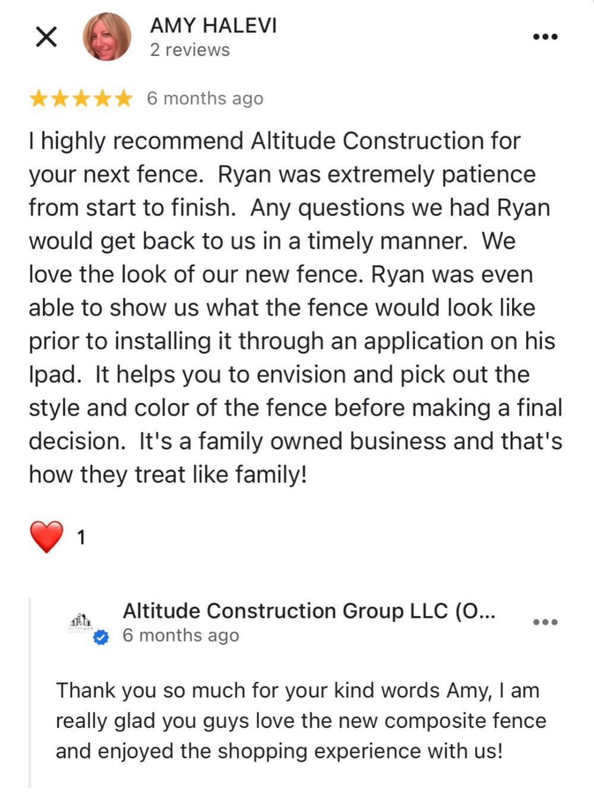Open the Altitude Construction logo avatar

[x=80, y=622]
